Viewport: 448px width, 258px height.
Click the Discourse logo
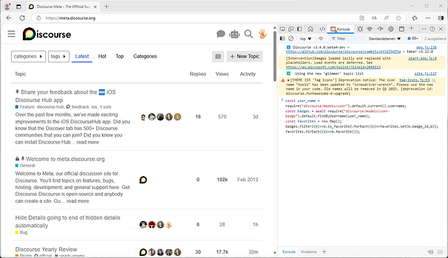pyautogui.click(x=47, y=34)
